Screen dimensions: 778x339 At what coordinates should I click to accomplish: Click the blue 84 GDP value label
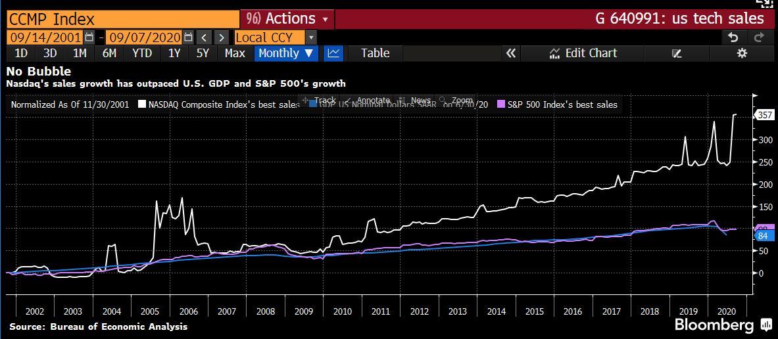[x=765, y=237]
